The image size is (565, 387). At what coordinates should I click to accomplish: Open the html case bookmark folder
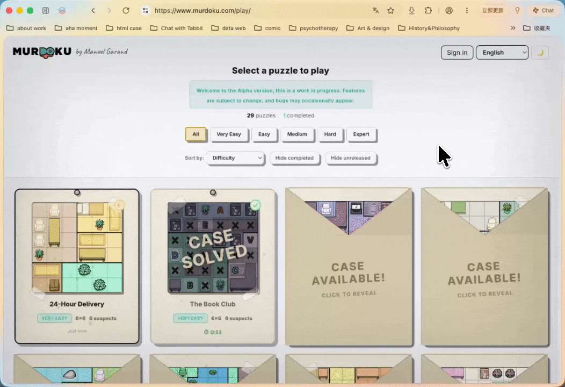[x=124, y=28]
